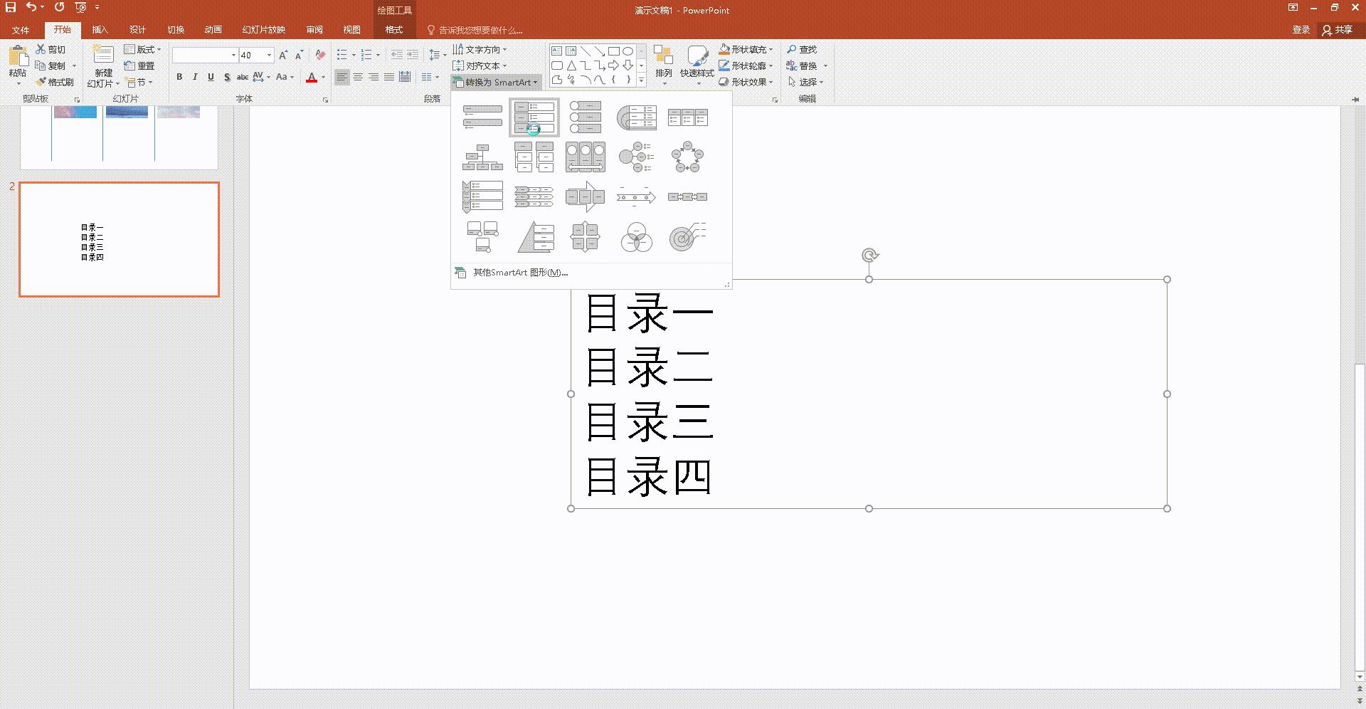This screenshot has height=709, width=1366.
Task: Select the oval shape from the shapes gallery
Action: [x=628, y=51]
